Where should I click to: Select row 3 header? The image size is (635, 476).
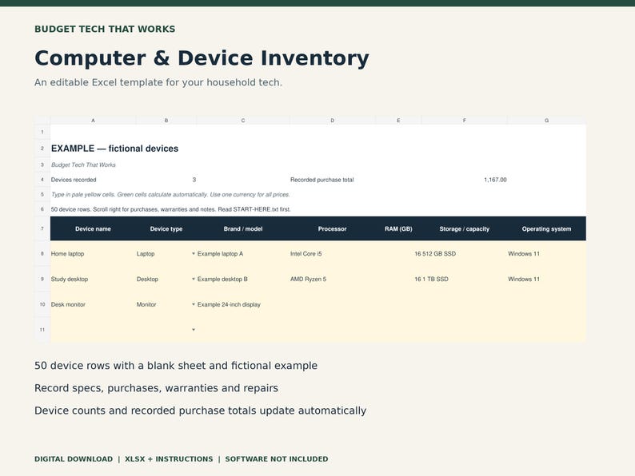[42, 165]
